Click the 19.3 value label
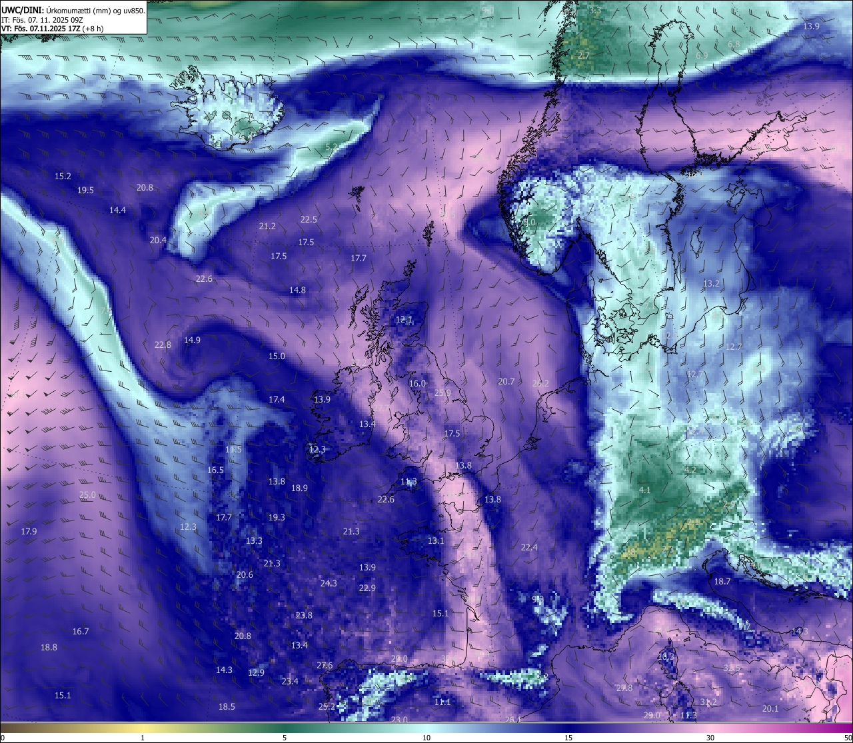Screen dimensions: 853x743 coord(277,518)
